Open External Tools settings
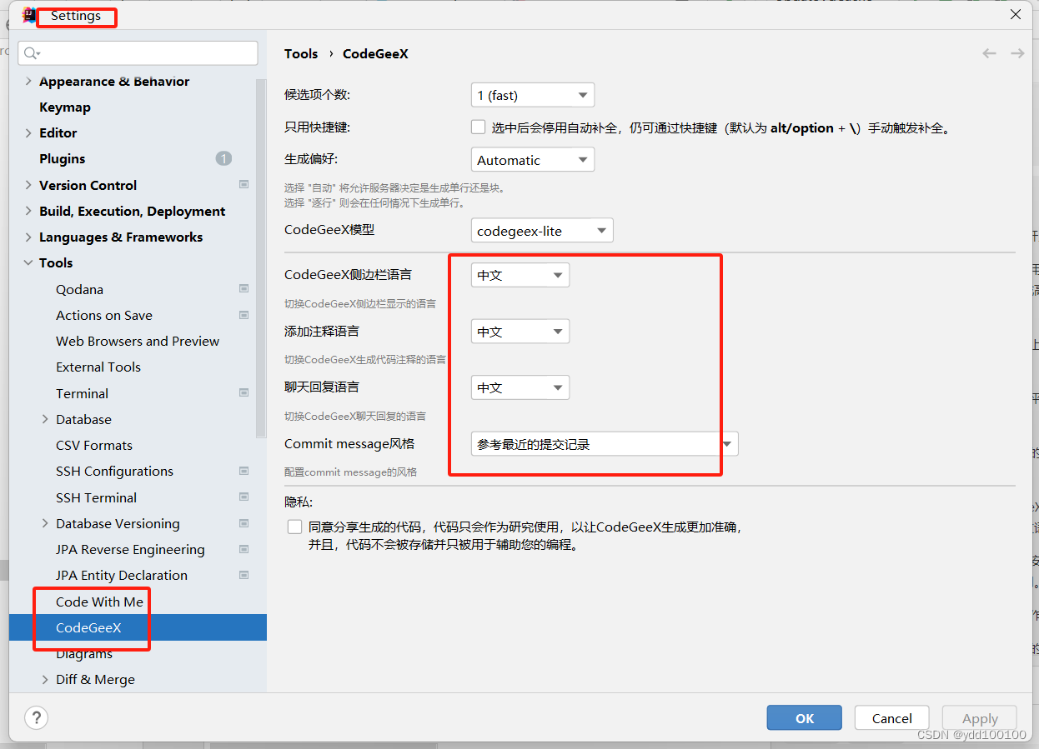This screenshot has height=749, width=1039. click(x=98, y=367)
